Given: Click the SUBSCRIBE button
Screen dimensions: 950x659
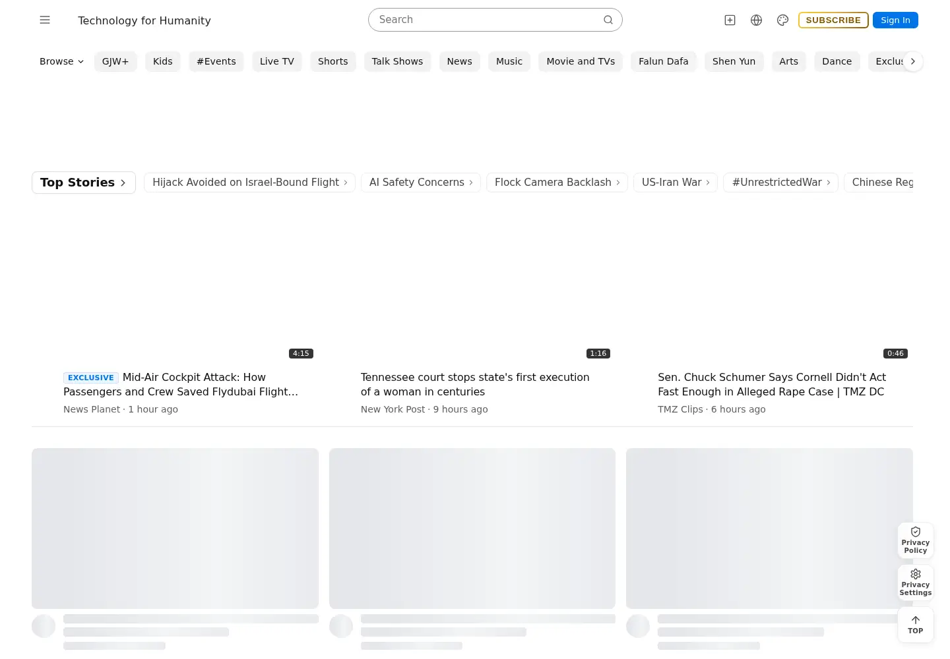Looking at the screenshot, I should 833,20.
